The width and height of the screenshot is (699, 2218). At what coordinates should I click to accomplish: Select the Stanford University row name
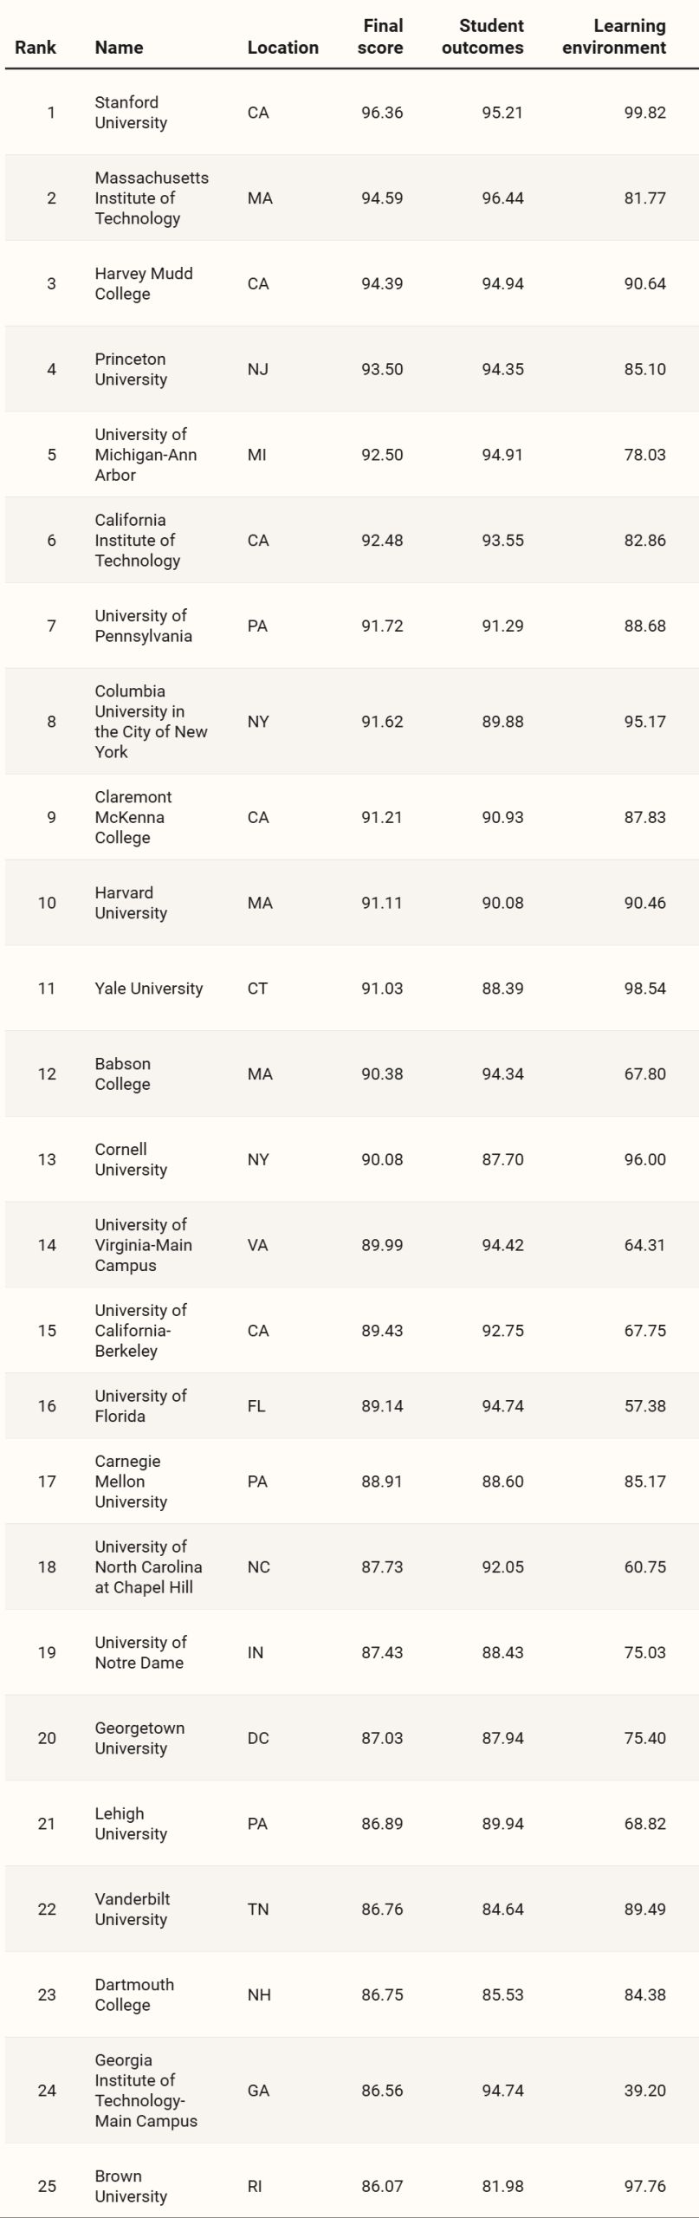[131, 113]
